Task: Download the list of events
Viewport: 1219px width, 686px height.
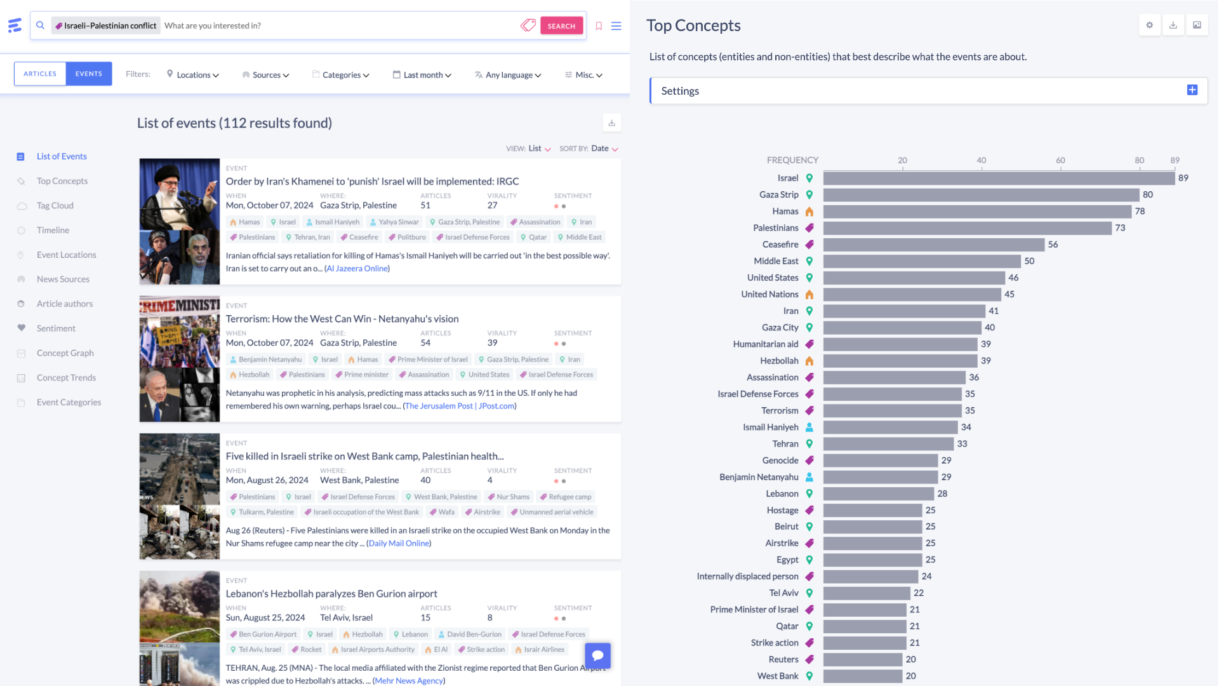Action: click(x=611, y=123)
